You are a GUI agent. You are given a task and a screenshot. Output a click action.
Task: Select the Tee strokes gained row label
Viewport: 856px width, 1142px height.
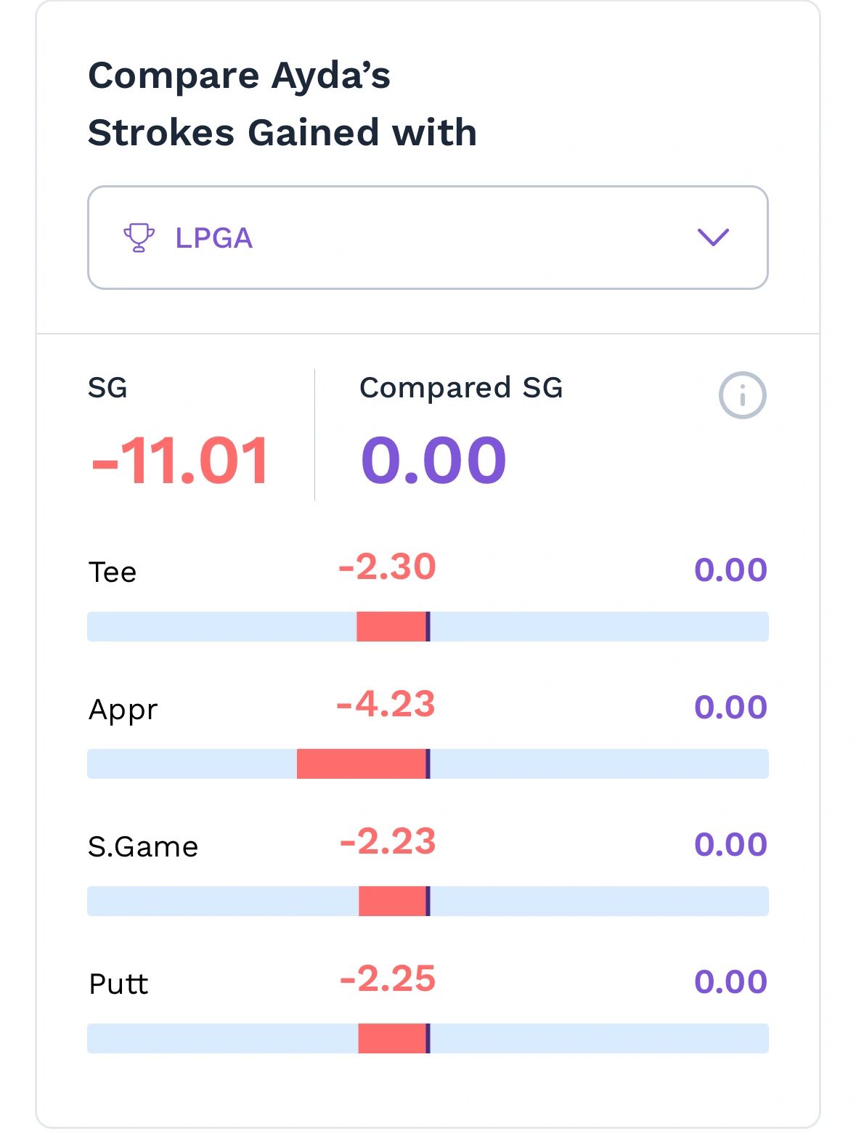click(x=113, y=572)
